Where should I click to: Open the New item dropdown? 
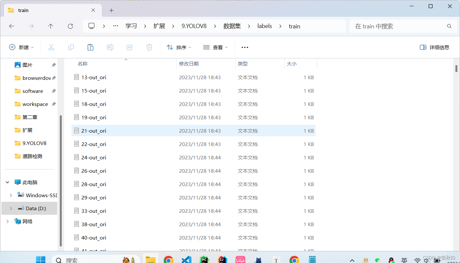[x=21, y=47]
